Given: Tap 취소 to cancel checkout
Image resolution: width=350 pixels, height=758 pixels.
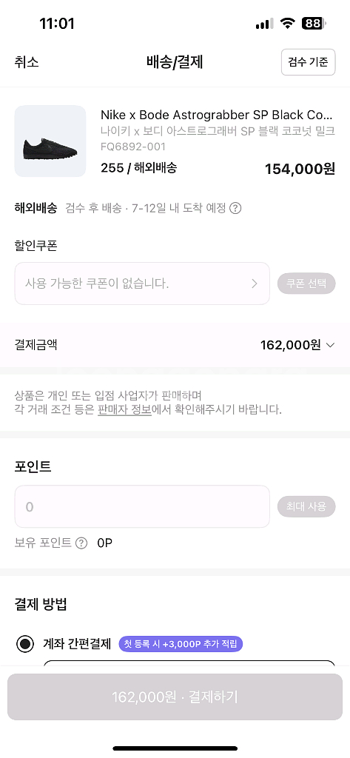Looking at the screenshot, I should [27, 62].
